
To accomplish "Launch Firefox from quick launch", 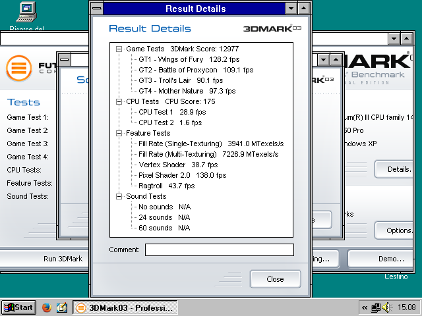I will [x=47, y=307].
